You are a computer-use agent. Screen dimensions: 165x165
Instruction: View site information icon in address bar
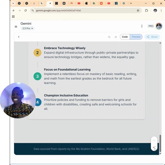[x=33, y=10]
